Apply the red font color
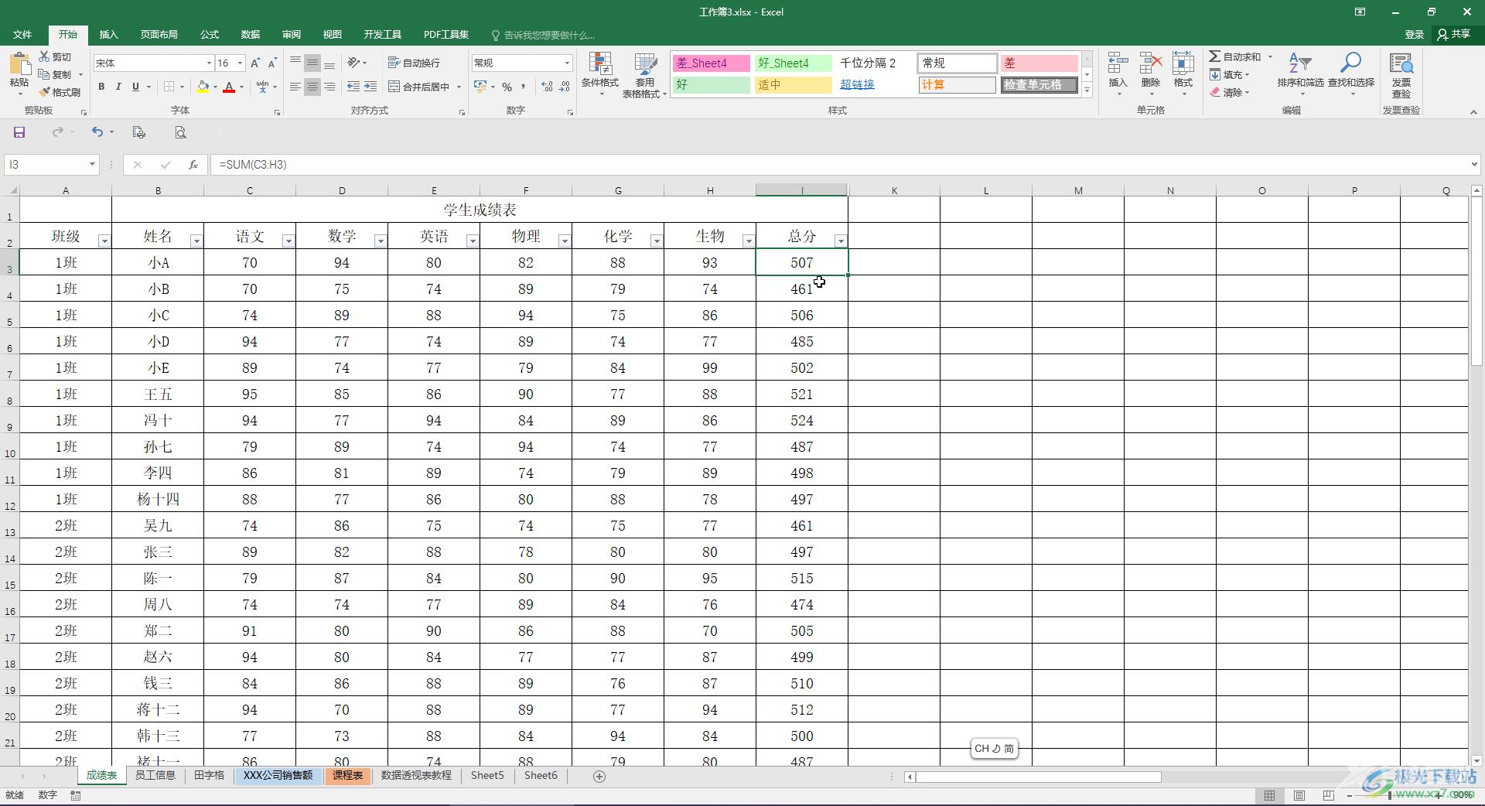 (x=229, y=87)
